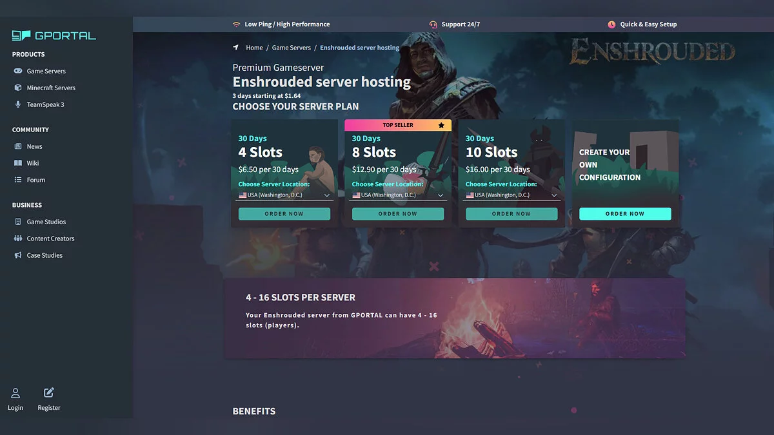Click the USA flag in 4 Slots plan

point(243,195)
